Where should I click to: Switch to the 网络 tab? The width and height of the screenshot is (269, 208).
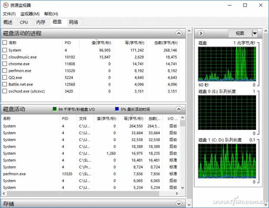pos(74,22)
